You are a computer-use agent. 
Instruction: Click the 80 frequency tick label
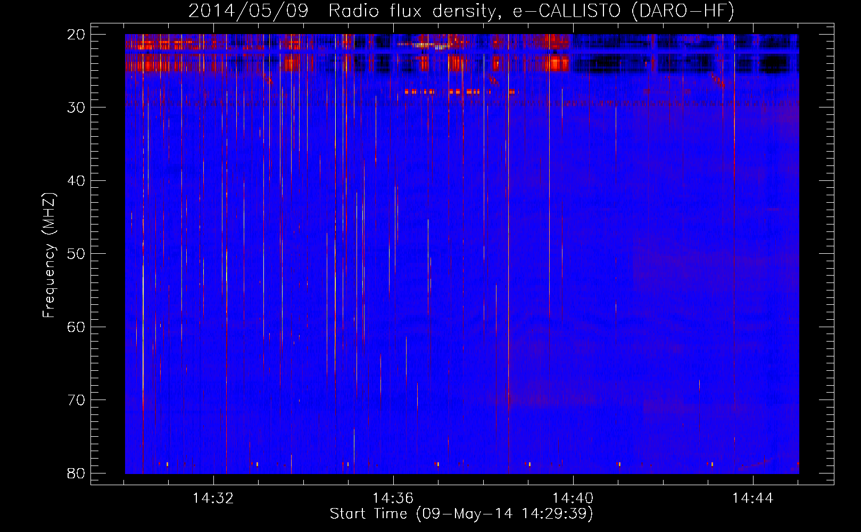pos(77,473)
